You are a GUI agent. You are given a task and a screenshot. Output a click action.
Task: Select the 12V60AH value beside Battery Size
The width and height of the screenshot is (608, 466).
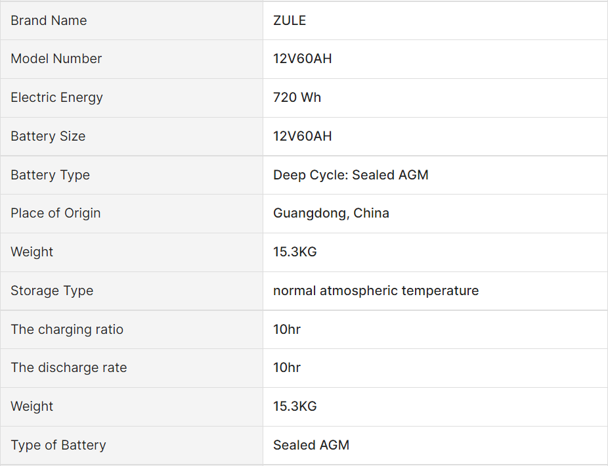pyautogui.click(x=303, y=136)
